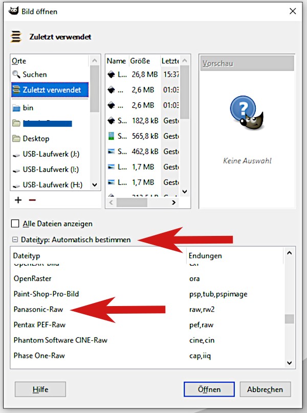Add bookmark with the plus icon
Viewport: 307px width, 413px height.
18,200
